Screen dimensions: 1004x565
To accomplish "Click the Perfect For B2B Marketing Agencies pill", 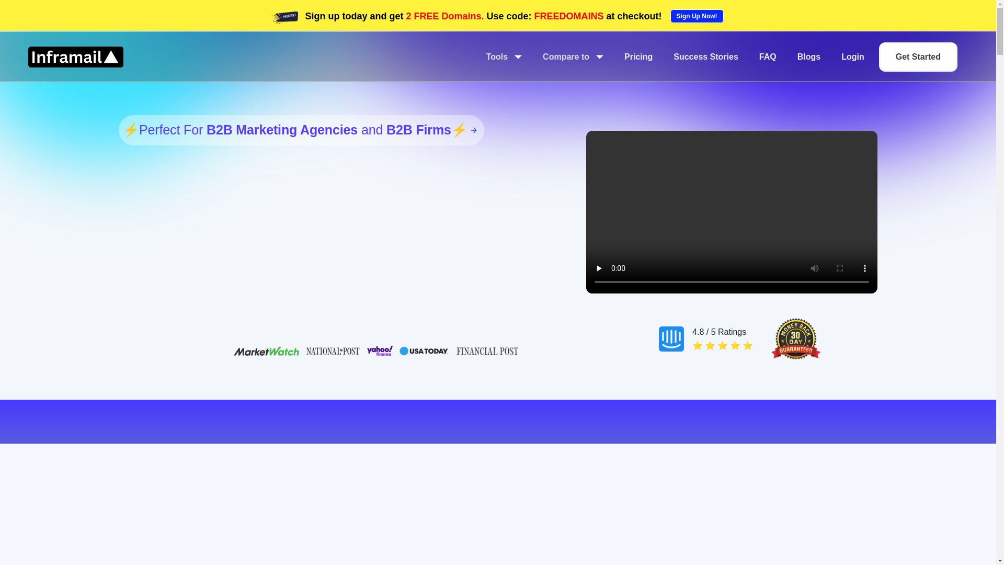I will click(x=301, y=130).
